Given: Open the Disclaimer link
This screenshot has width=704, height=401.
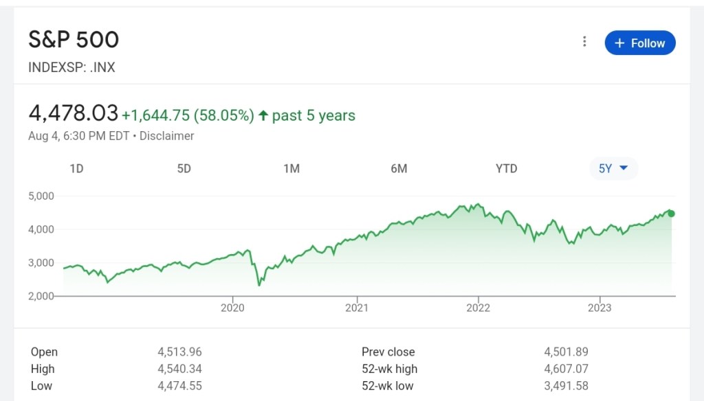Looking at the screenshot, I should (166, 136).
